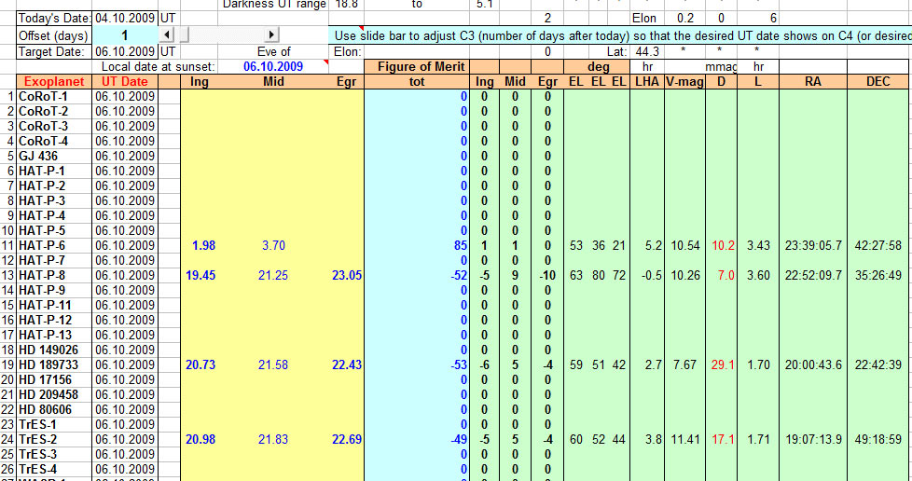Click the DEC column header
912x481 pixels.
coord(877,82)
